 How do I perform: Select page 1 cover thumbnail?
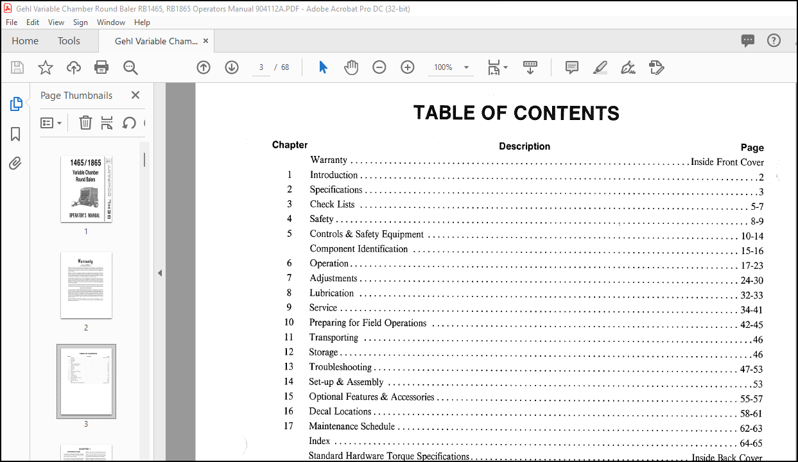pyautogui.click(x=86, y=189)
